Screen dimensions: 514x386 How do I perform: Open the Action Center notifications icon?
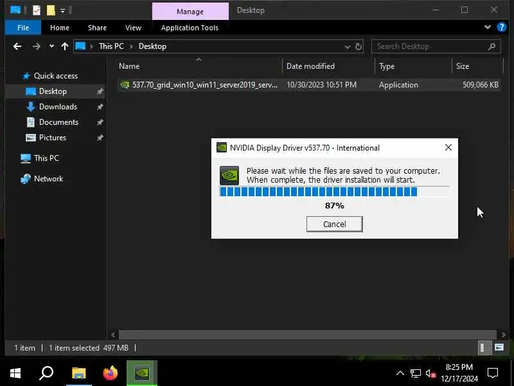pyautogui.click(x=493, y=373)
